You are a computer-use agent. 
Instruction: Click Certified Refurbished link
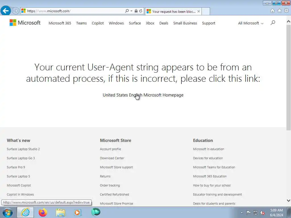[x=114, y=194]
